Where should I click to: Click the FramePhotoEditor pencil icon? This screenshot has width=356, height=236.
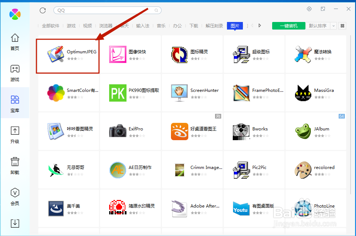pos(241,93)
